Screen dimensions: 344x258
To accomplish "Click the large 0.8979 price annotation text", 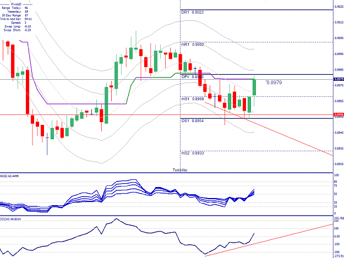I will tap(274, 83).
